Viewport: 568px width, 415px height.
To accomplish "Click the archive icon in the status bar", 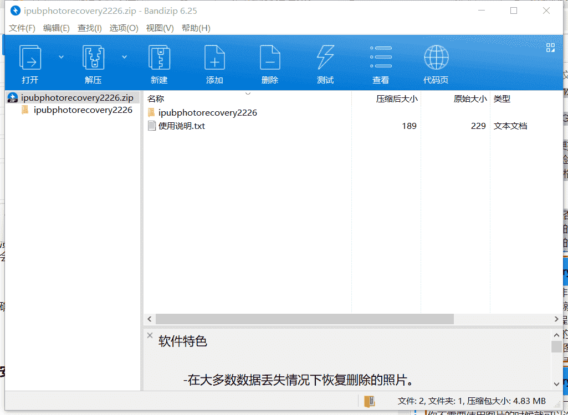I will coord(370,401).
